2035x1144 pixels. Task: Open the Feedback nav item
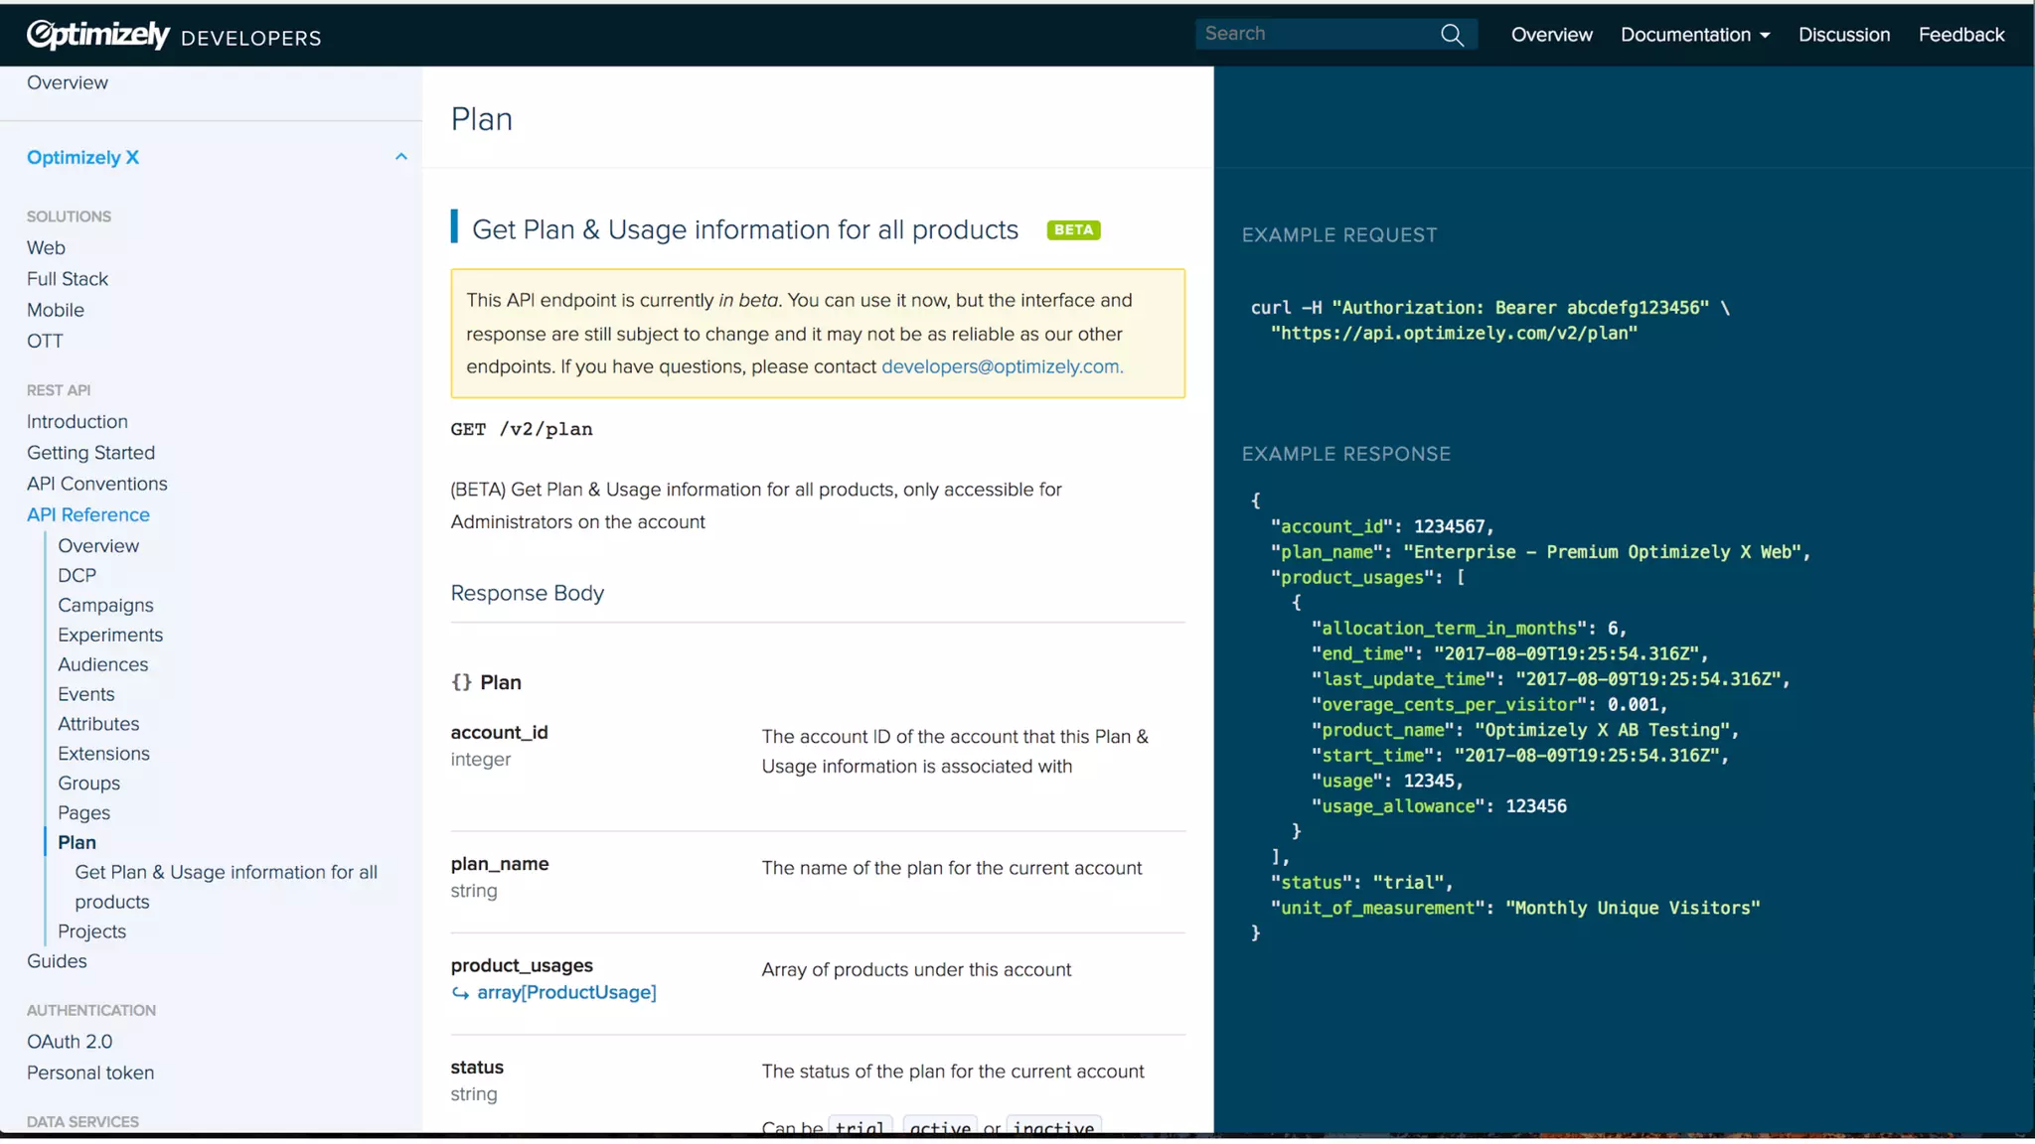1960,35
